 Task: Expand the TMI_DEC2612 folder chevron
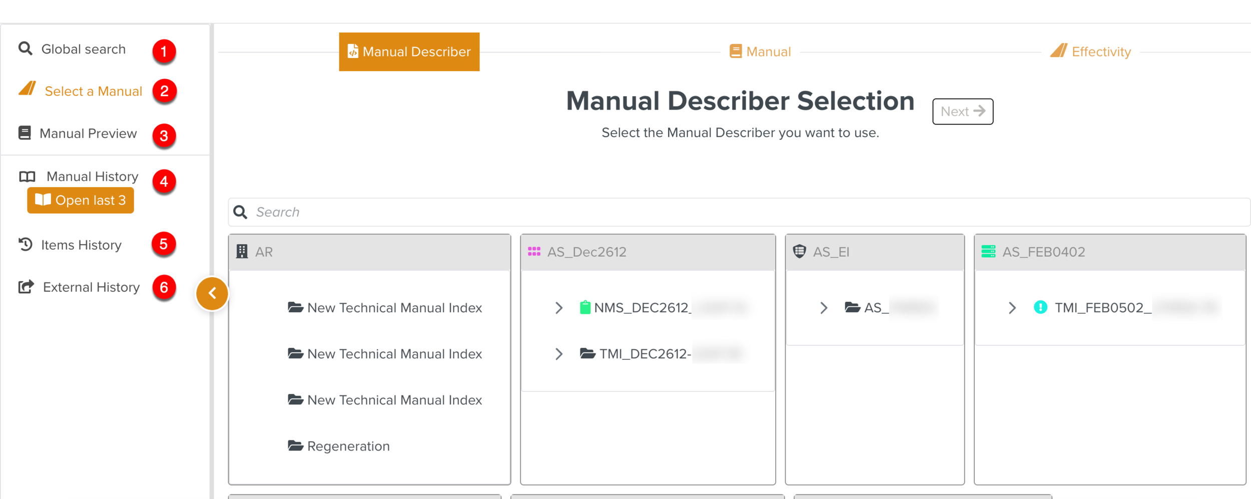pos(559,354)
